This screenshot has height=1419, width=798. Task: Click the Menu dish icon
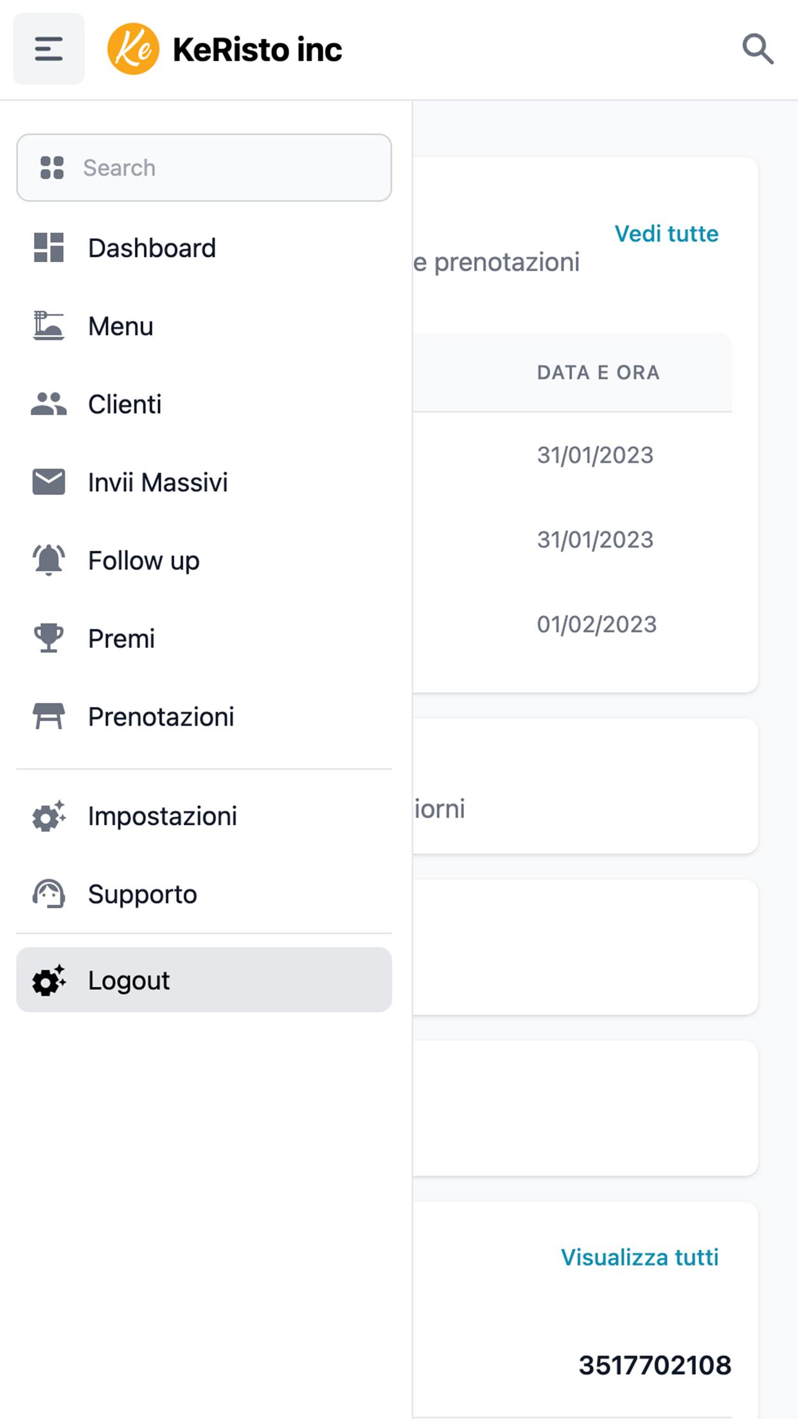[x=49, y=326]
